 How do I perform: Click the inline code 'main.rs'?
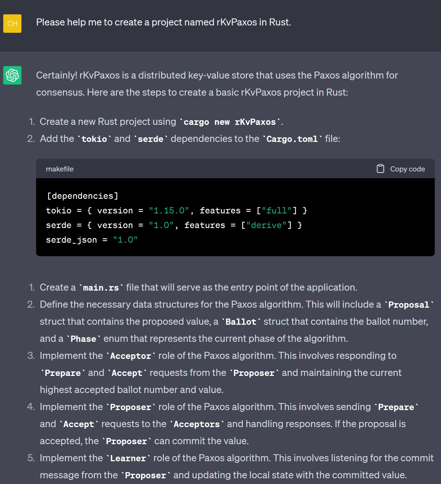[x=101, y=288]
